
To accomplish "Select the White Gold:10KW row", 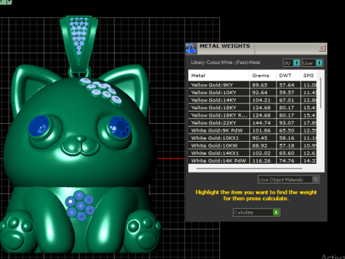I will tap(252, 145).
